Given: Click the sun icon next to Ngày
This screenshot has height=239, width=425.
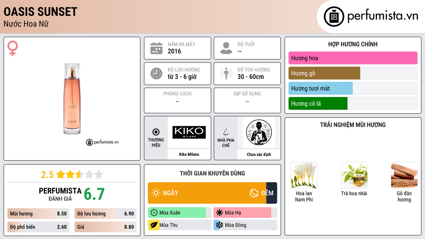Looking at the screenshot, I should click(x=156, y=193).
